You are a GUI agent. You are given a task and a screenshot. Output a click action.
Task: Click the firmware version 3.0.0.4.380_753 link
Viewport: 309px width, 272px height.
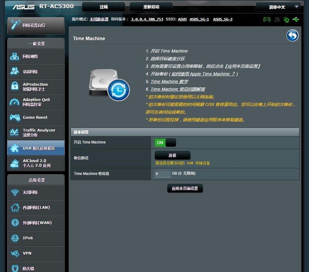click(147, 19)
